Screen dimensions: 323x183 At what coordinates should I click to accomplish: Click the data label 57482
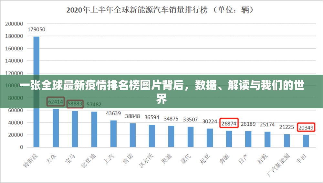click(94, 105)
